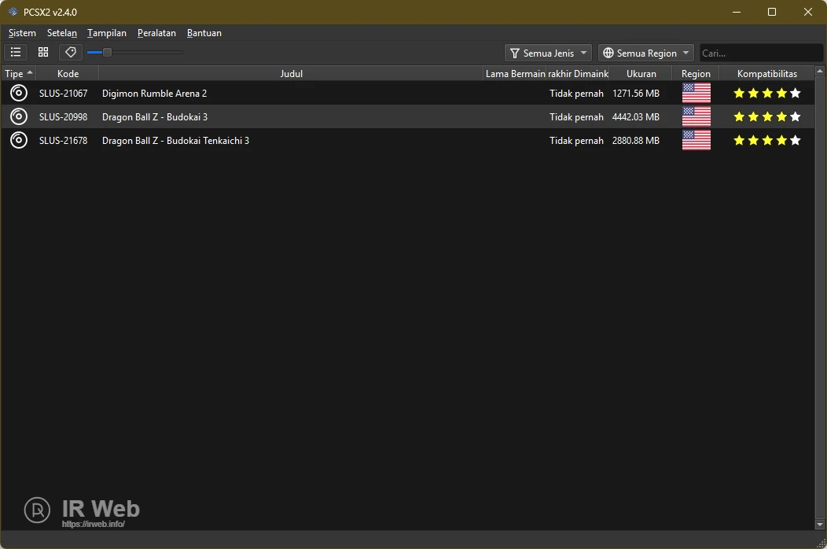Open the Semua Region filter dropdown
Screen dimensions: 827x549
tap(646, 53)
